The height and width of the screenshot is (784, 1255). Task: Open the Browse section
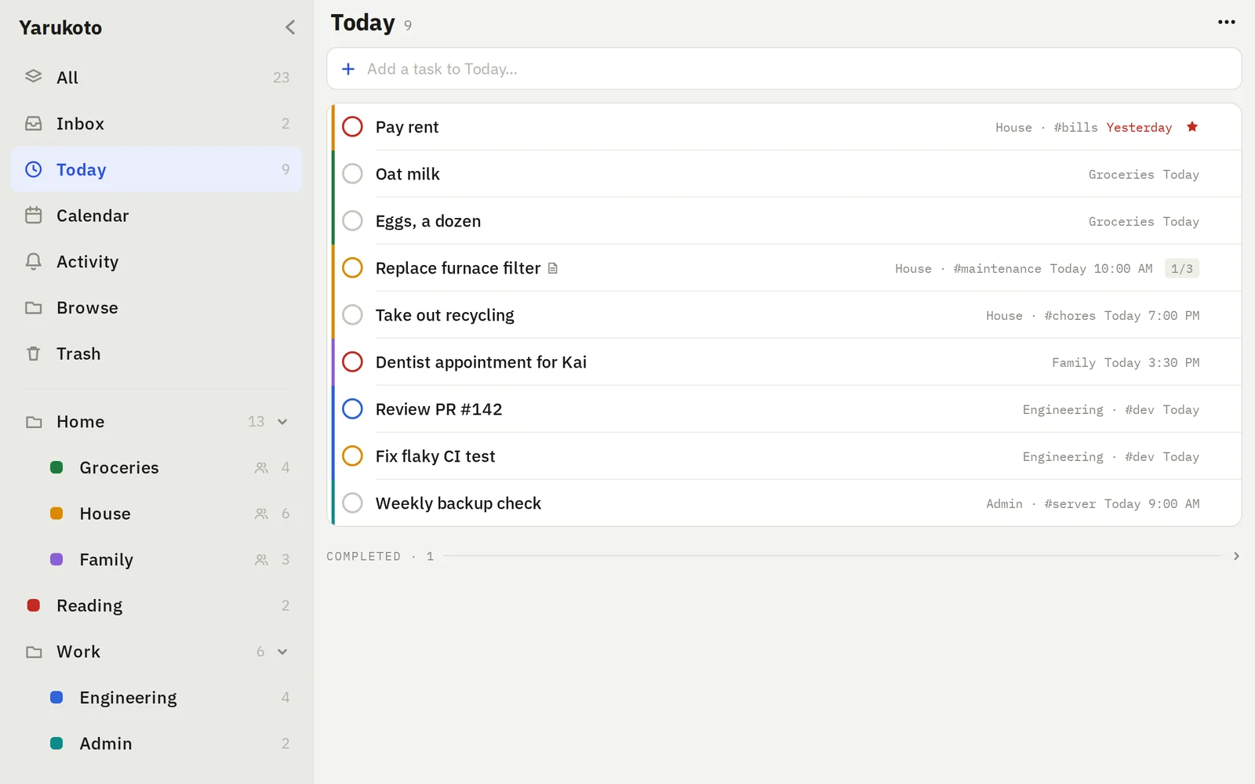157,308
